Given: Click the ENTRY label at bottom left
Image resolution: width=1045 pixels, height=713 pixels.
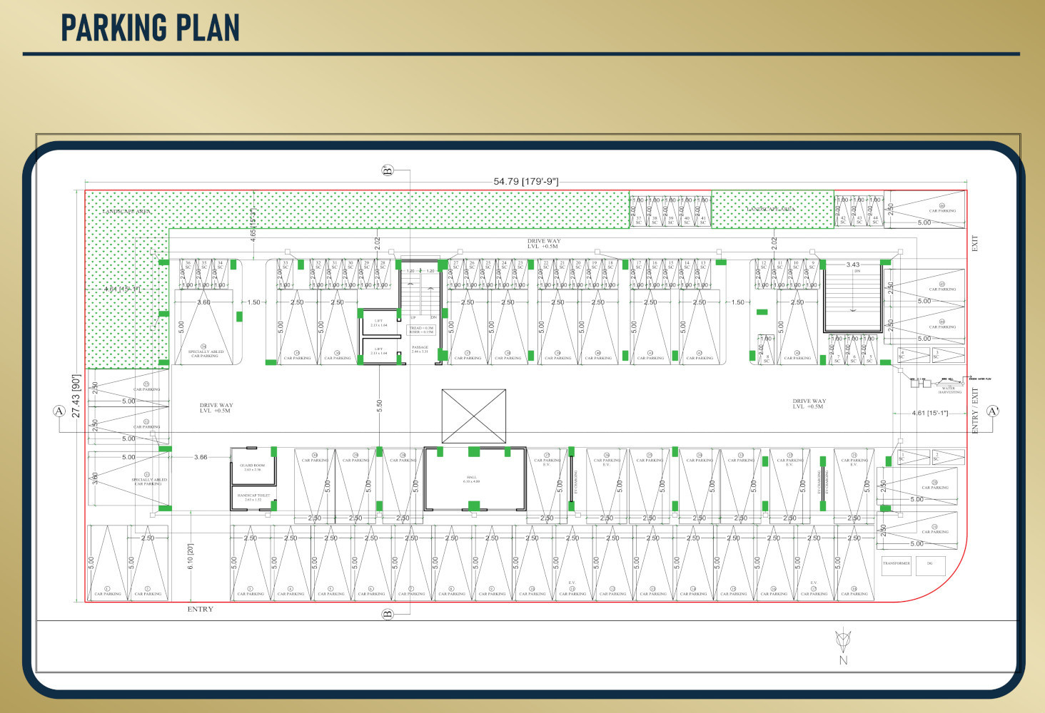Looking at the screenshot, I should tap(200, 610).
